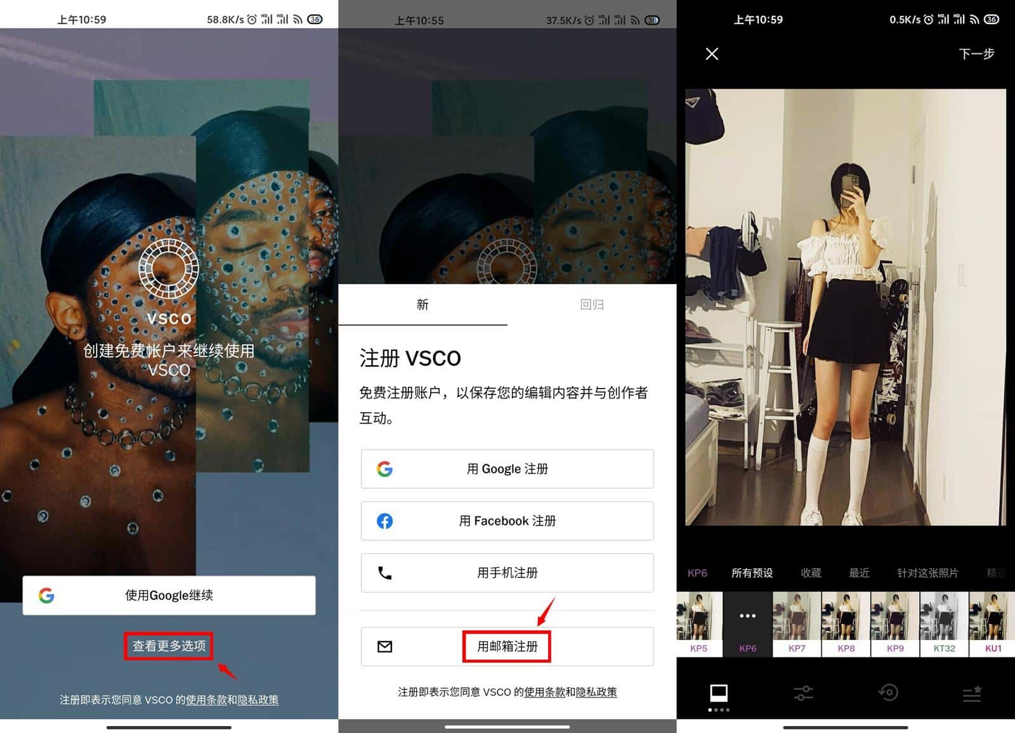Viewport: 1015px width, 733px height.
Task: Open KP6 intensity adjuster via three dots
Action: (747, 615)
